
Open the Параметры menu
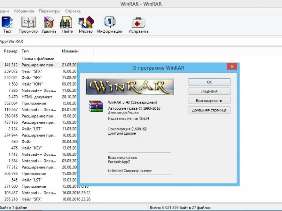point(50,11)
